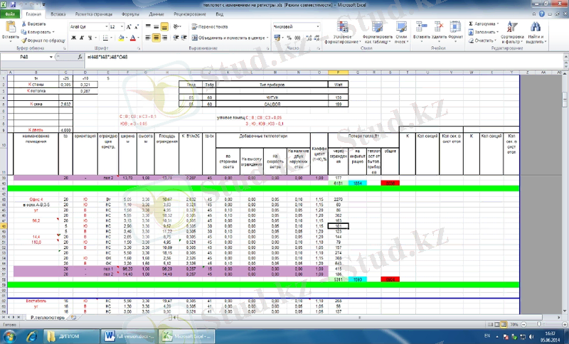Image resolution: width=569 pixels, height=344 pixels.
Task: Click the Автосумма button
Action: [x=484, y=23]
